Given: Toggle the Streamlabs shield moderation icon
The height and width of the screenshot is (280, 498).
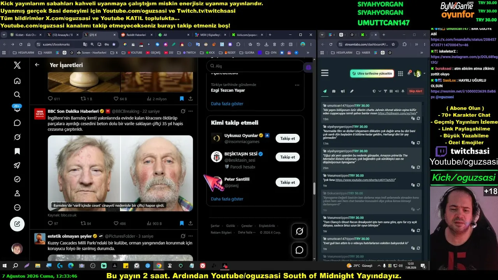Looking at the screenshot, I should coord(374,91).
